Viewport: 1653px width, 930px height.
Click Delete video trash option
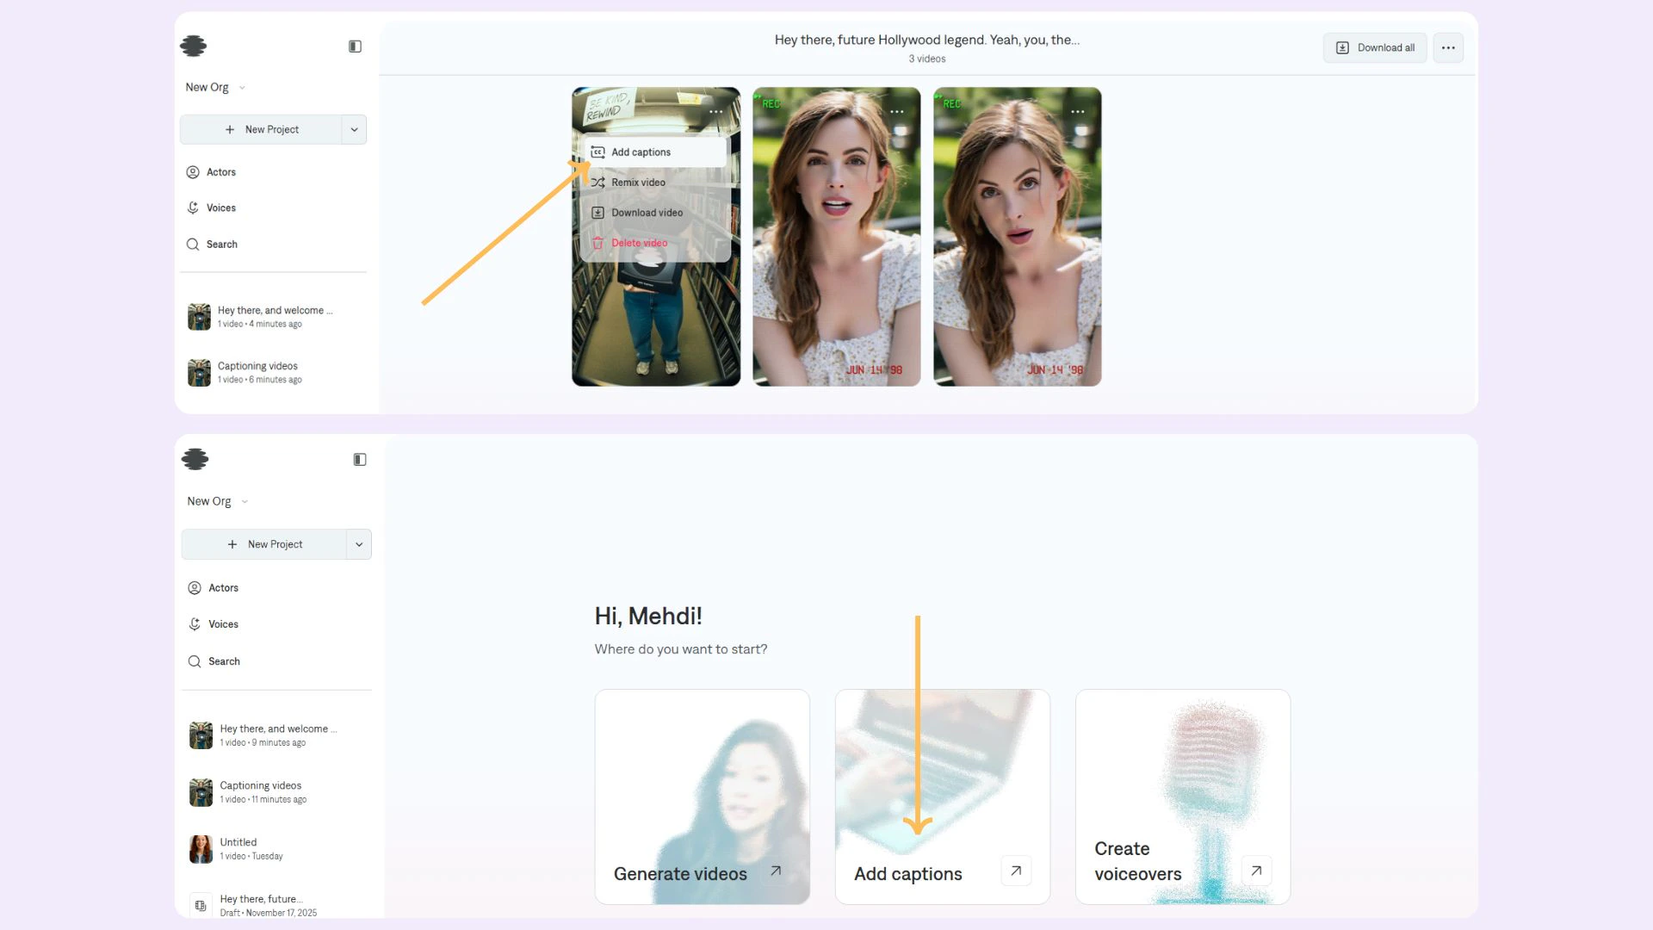coord(638,243)
